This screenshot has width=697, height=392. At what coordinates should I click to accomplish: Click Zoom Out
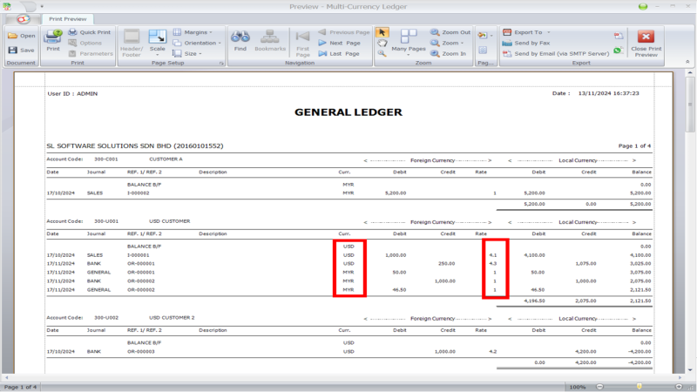point(450,32)
